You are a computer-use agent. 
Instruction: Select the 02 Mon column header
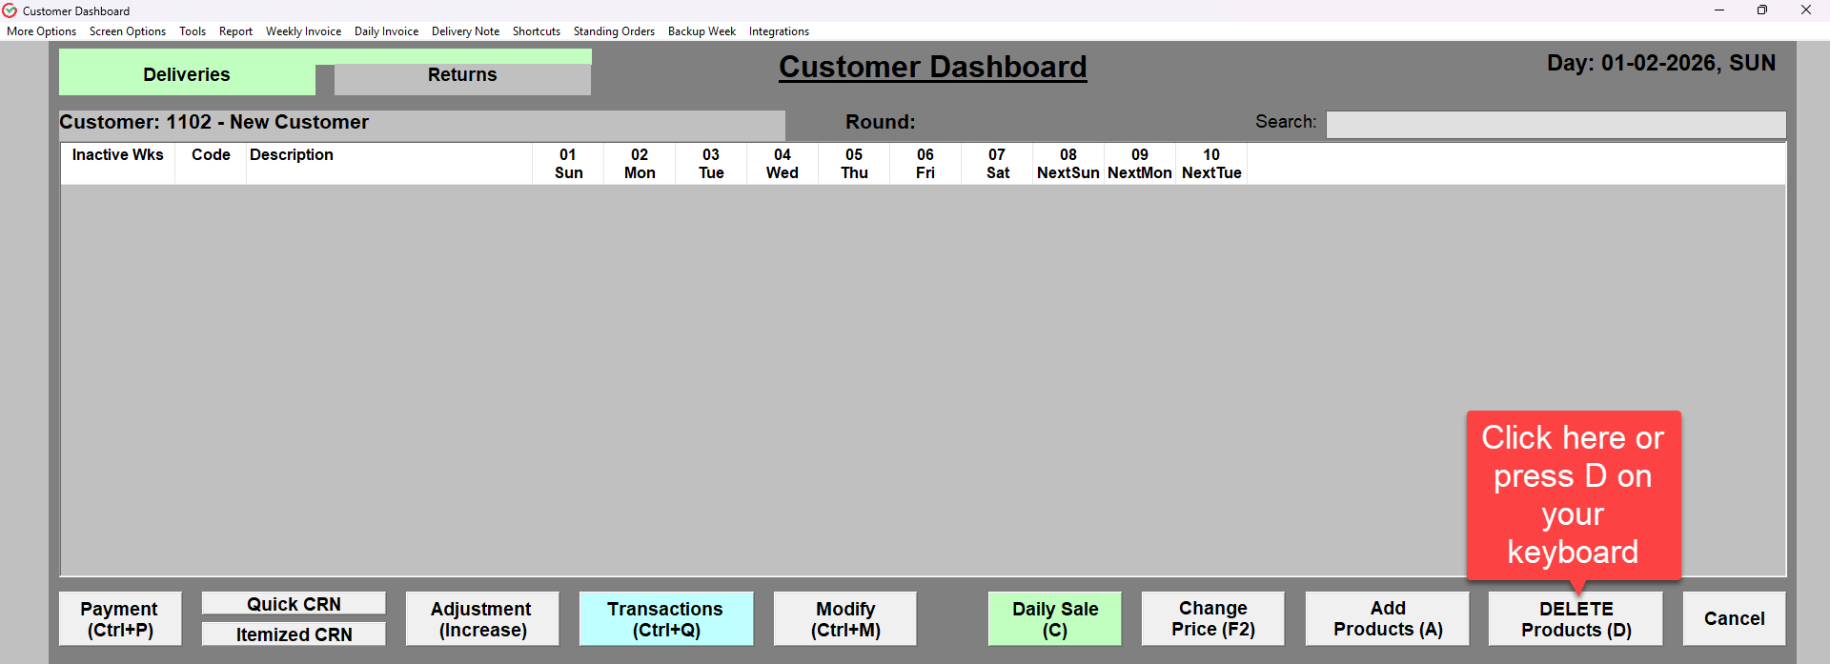click(640, 164)
